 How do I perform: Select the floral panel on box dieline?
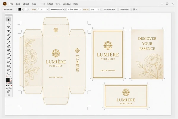click(33, 62)
